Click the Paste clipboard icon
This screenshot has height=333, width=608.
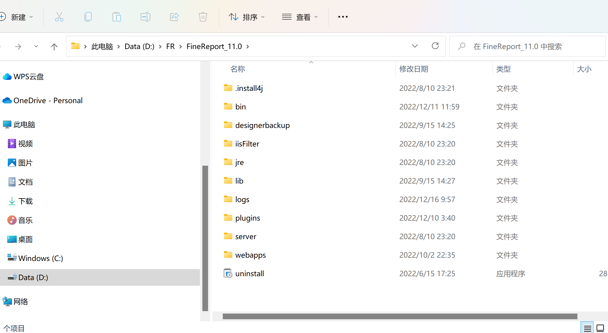[x=117, y=17]
